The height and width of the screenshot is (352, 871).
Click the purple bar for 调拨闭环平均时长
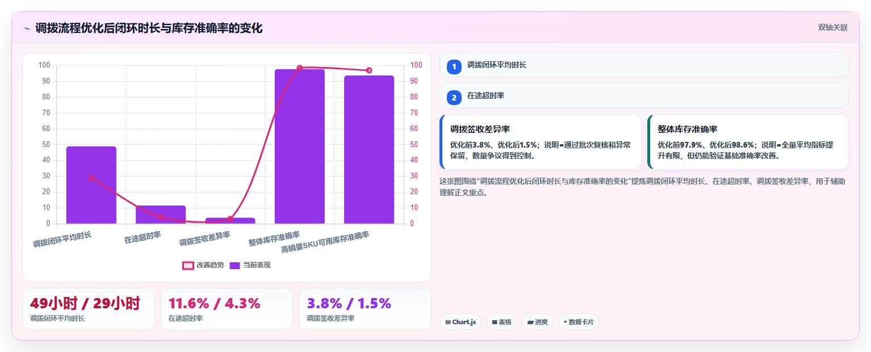tap(91, 185)
